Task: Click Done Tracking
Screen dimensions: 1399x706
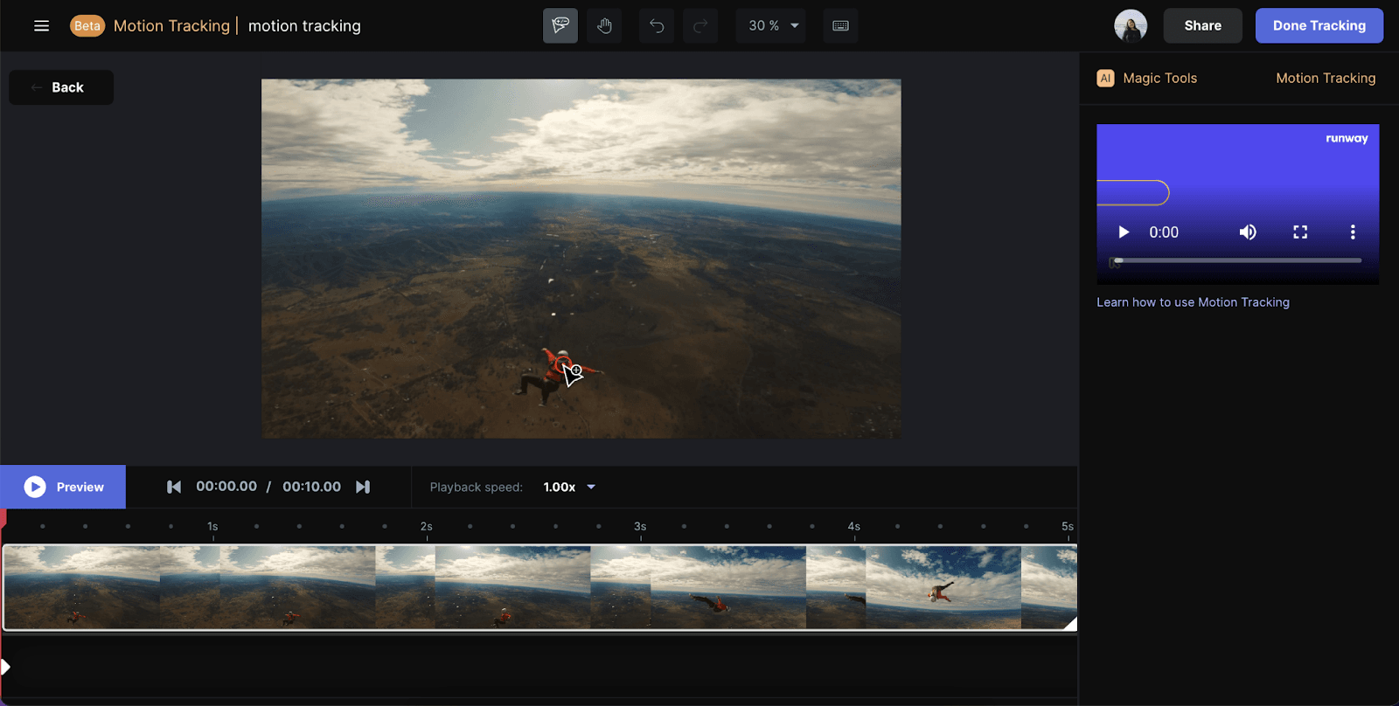Action: 1319,25
